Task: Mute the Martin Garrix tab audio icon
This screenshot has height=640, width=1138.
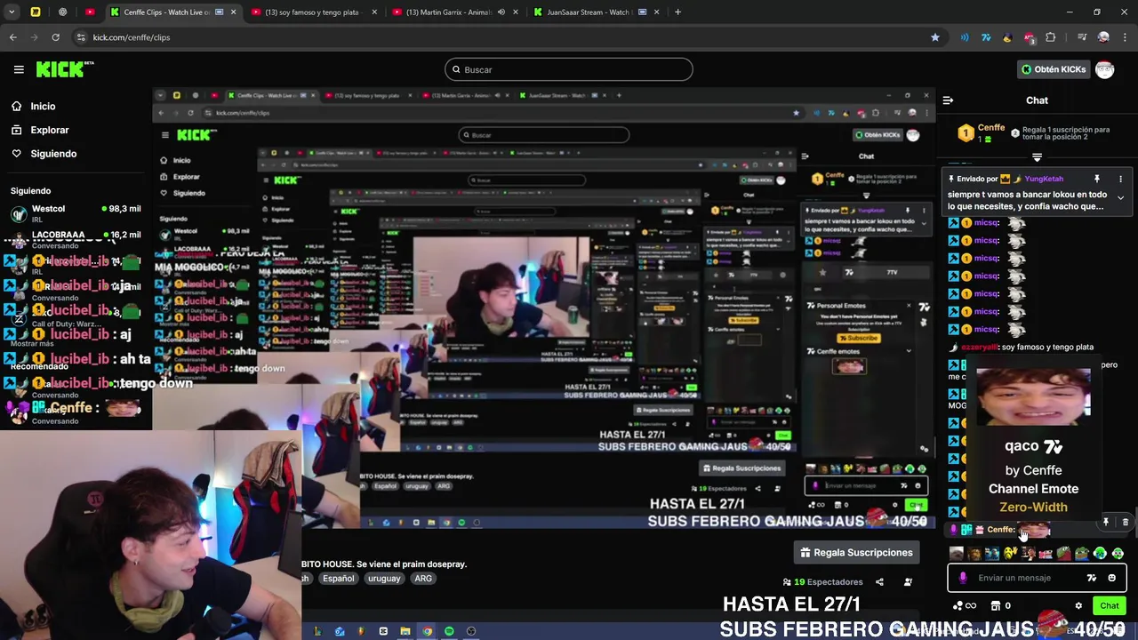Action: 501,12
